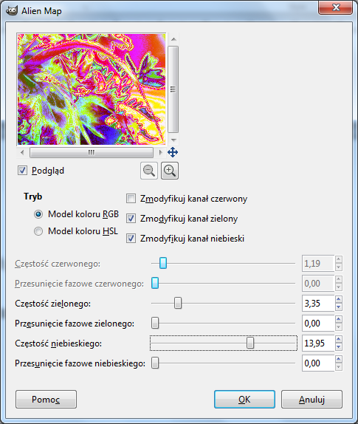
Task: Click the OK button
Action: click(x=244, y=399)
